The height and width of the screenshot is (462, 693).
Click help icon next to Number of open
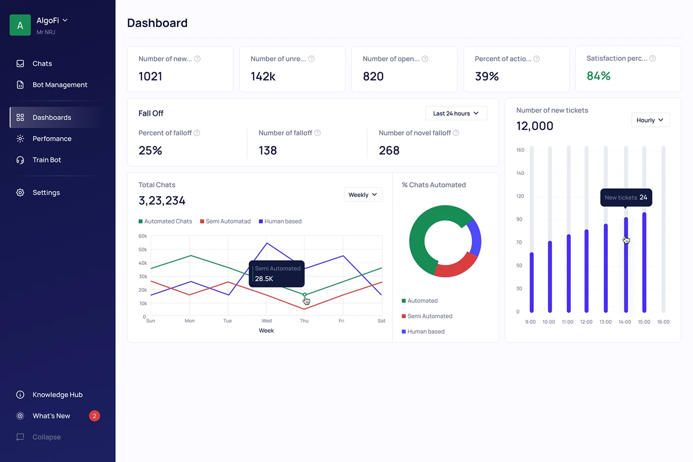[425, 59]
